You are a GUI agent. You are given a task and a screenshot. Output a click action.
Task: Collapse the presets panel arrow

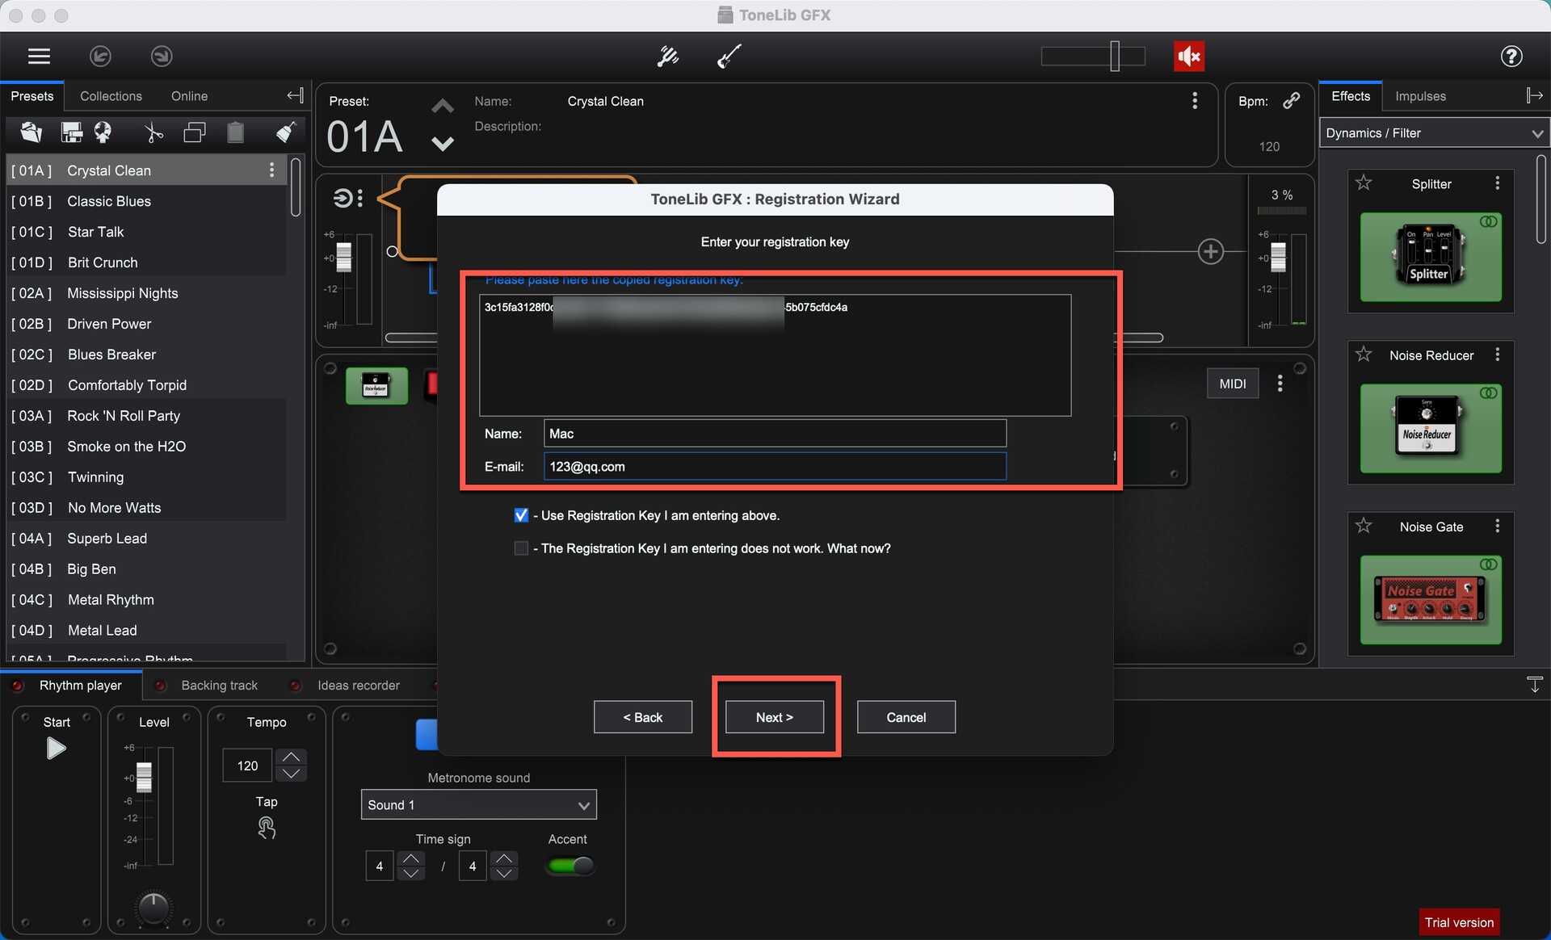(295, 95)
